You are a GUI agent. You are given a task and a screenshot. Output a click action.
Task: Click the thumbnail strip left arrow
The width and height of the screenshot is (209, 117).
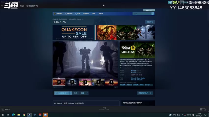tap(55, 87)
